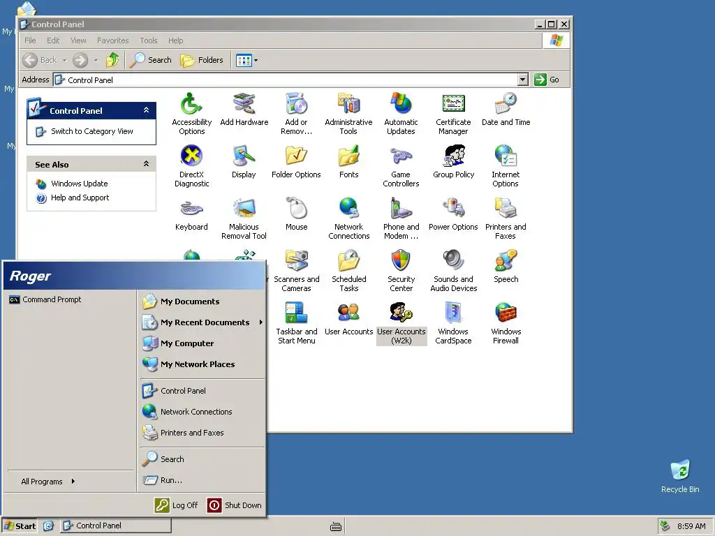Screen dimensions: 715x536
Task: Toggle the Folders toolbar button
Action: click(202, 60)
